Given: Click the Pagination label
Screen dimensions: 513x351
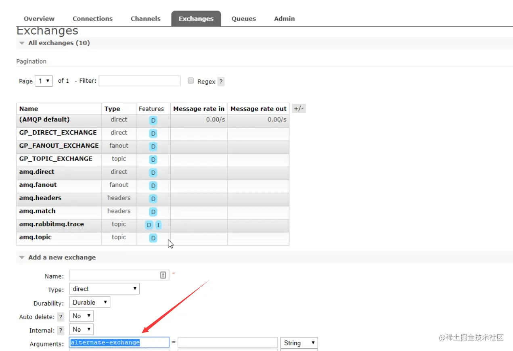Looking at the screenshot, I should [x=31, y=61].
